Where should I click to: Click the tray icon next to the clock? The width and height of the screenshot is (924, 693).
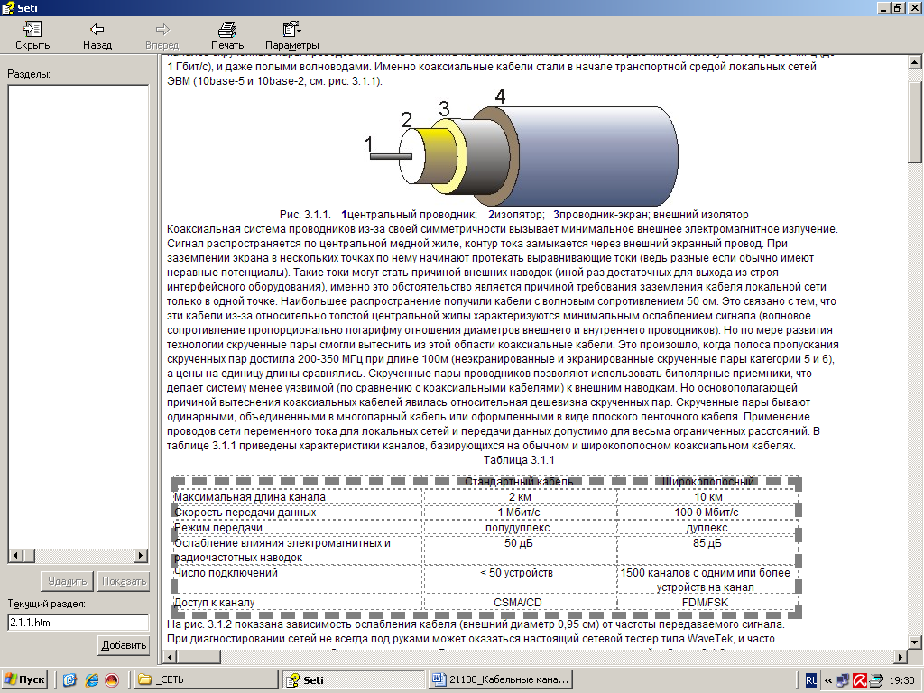click(x=876, y=680)
